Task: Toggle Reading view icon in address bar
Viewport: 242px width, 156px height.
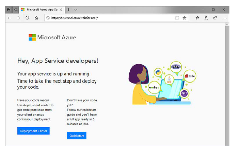Action: 177,18
